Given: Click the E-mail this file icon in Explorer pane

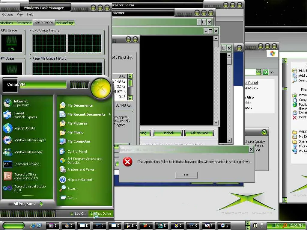Looking at the screenshot, I should 295,113.
